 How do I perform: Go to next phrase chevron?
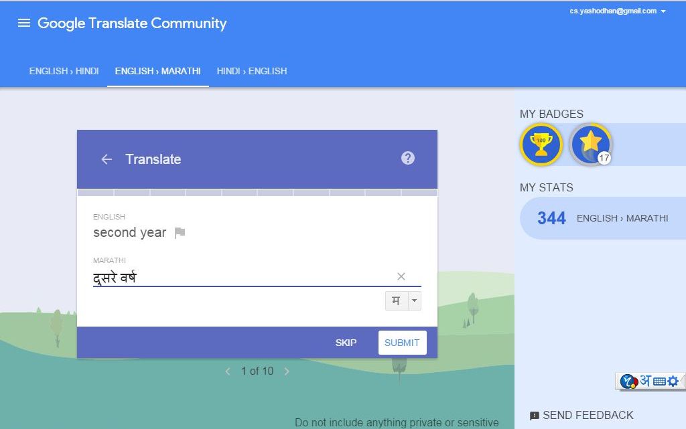tap(287, 371)
